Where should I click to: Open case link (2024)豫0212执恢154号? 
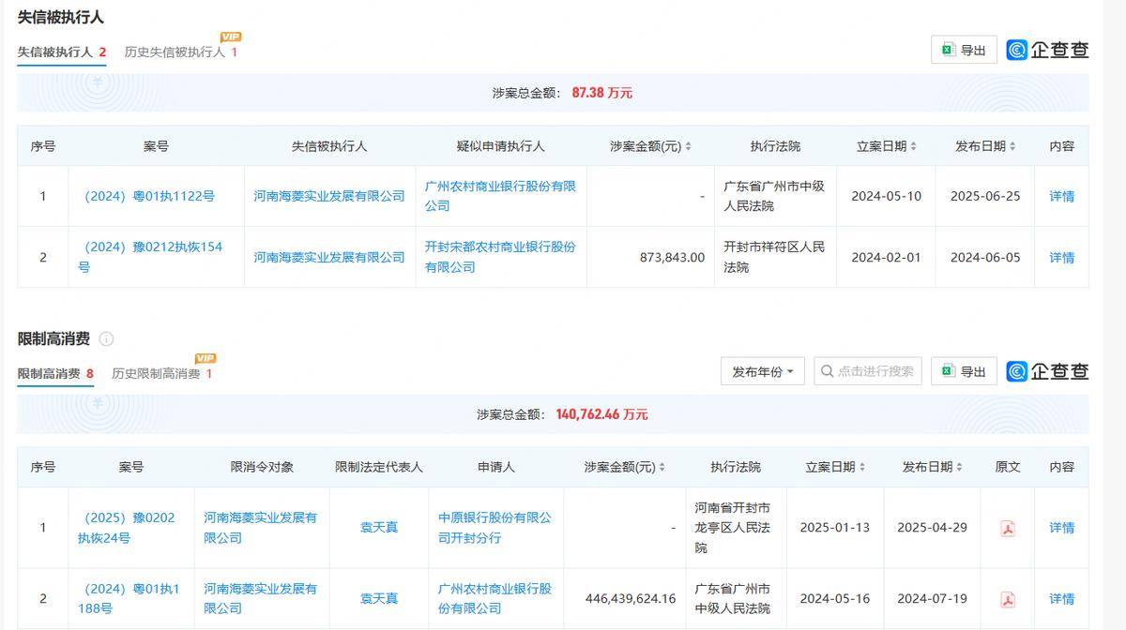(x=150, y=257)
